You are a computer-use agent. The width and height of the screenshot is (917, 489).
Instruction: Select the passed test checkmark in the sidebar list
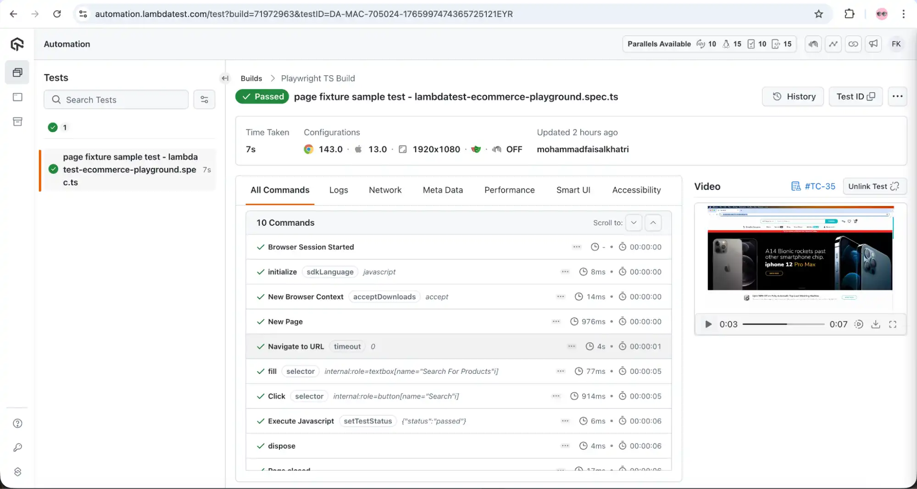point(53,169)
